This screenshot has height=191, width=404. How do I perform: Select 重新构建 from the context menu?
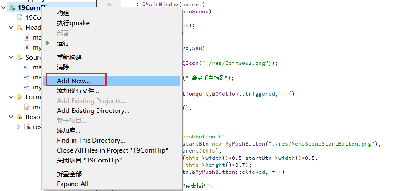pos(111,57)
